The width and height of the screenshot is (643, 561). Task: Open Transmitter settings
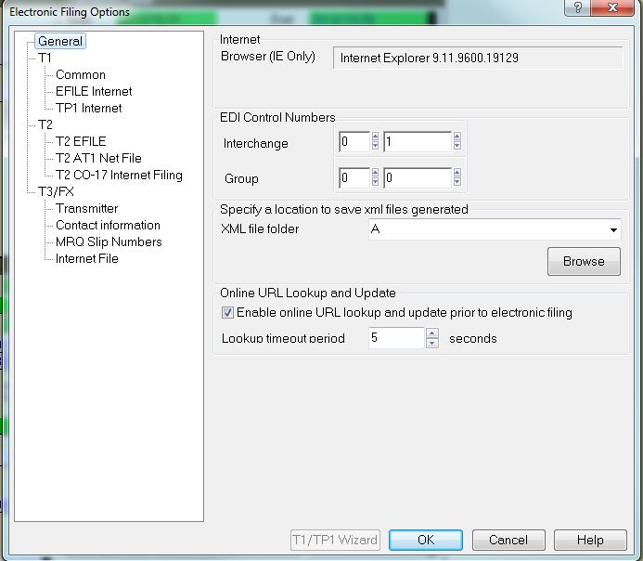(86, 208)
